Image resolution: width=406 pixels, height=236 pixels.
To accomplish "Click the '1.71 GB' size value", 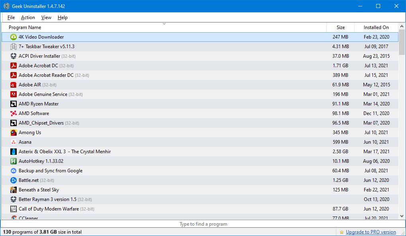I will (x=340, y=66).
